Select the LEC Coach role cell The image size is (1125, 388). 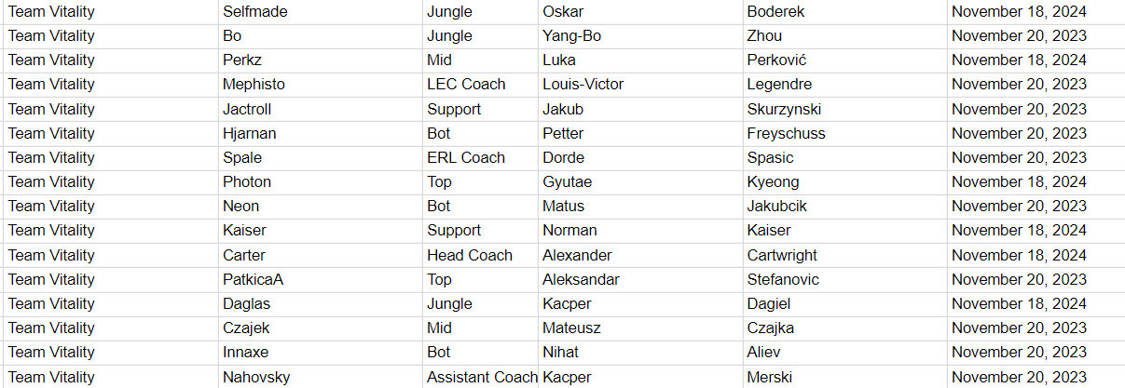480,85
